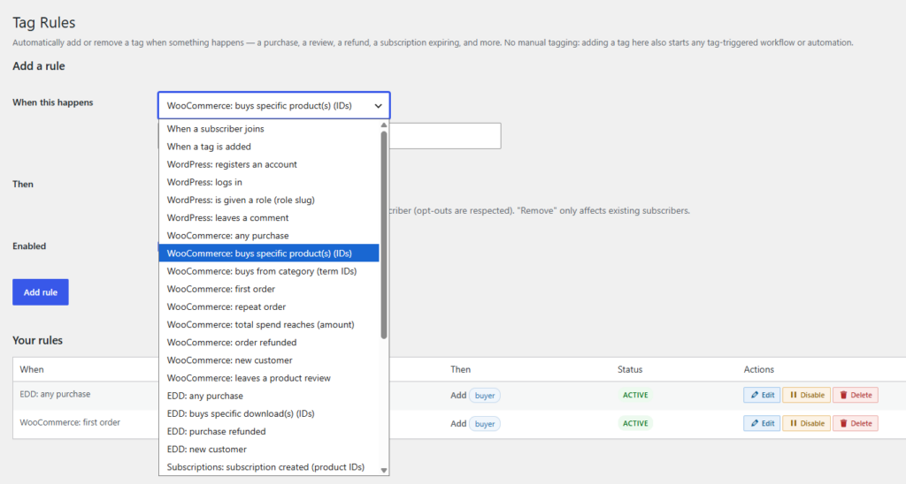Click dropdown list scrollbar thumb
906x484 pixels.
(x=384, y=235)
